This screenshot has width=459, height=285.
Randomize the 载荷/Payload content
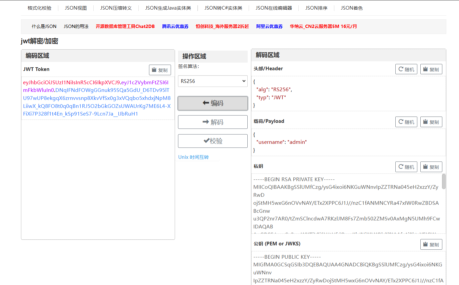[406, 122]
